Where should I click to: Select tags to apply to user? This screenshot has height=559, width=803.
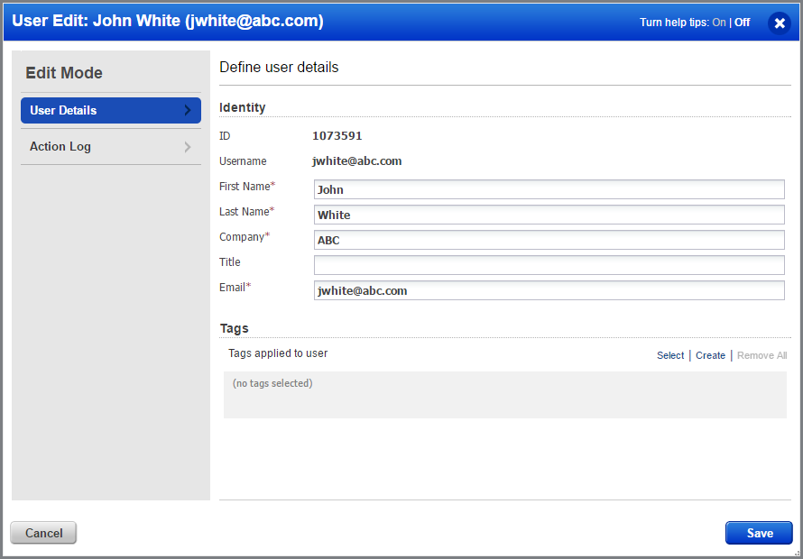[670, 355]
